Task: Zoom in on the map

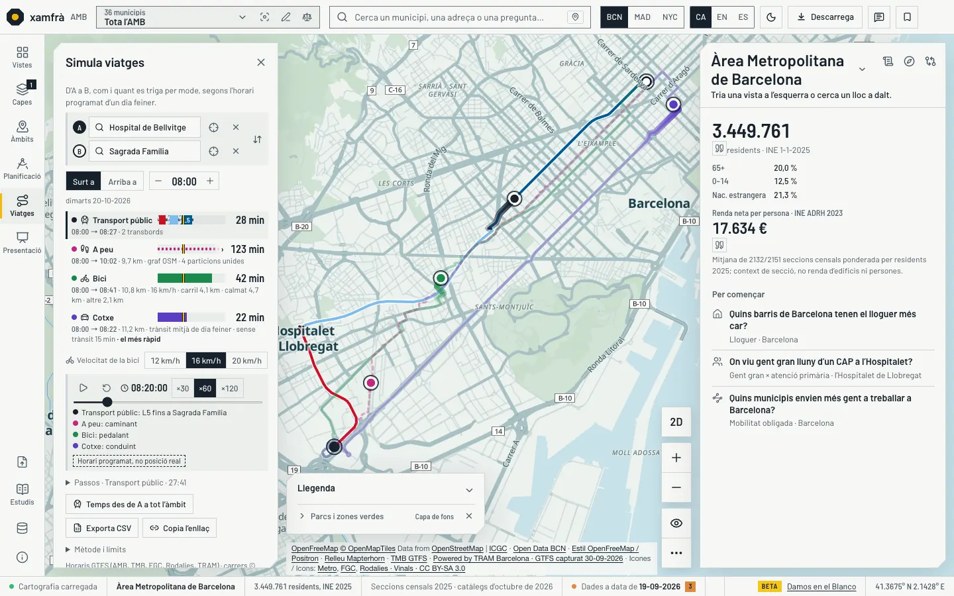Action: (676, 458)
